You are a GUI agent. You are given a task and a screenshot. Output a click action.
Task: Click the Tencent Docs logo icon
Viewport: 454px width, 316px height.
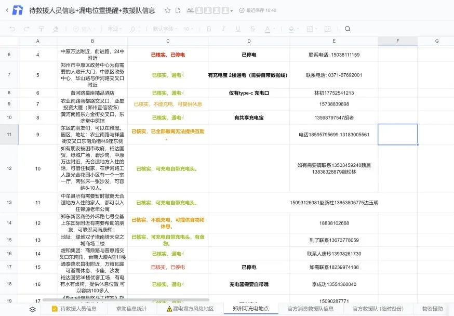(x=17, y=10)
